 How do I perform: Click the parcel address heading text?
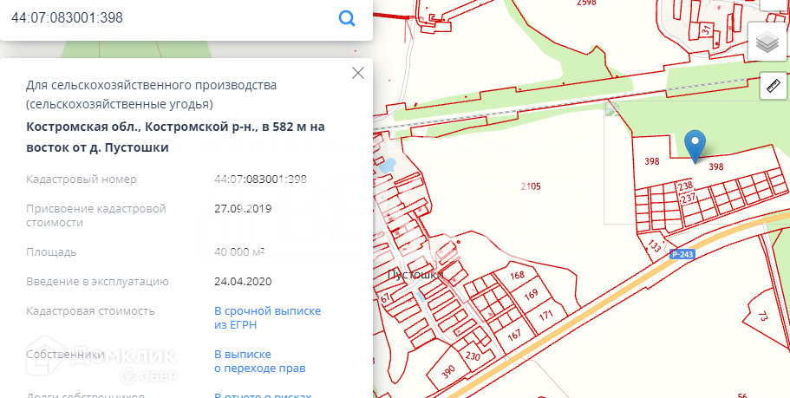pyautogui.click(x=175, y=137)
